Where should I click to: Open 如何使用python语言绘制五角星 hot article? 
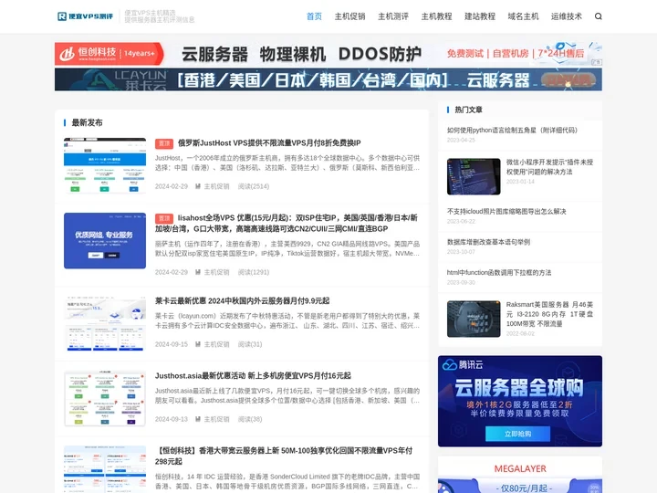512,130
